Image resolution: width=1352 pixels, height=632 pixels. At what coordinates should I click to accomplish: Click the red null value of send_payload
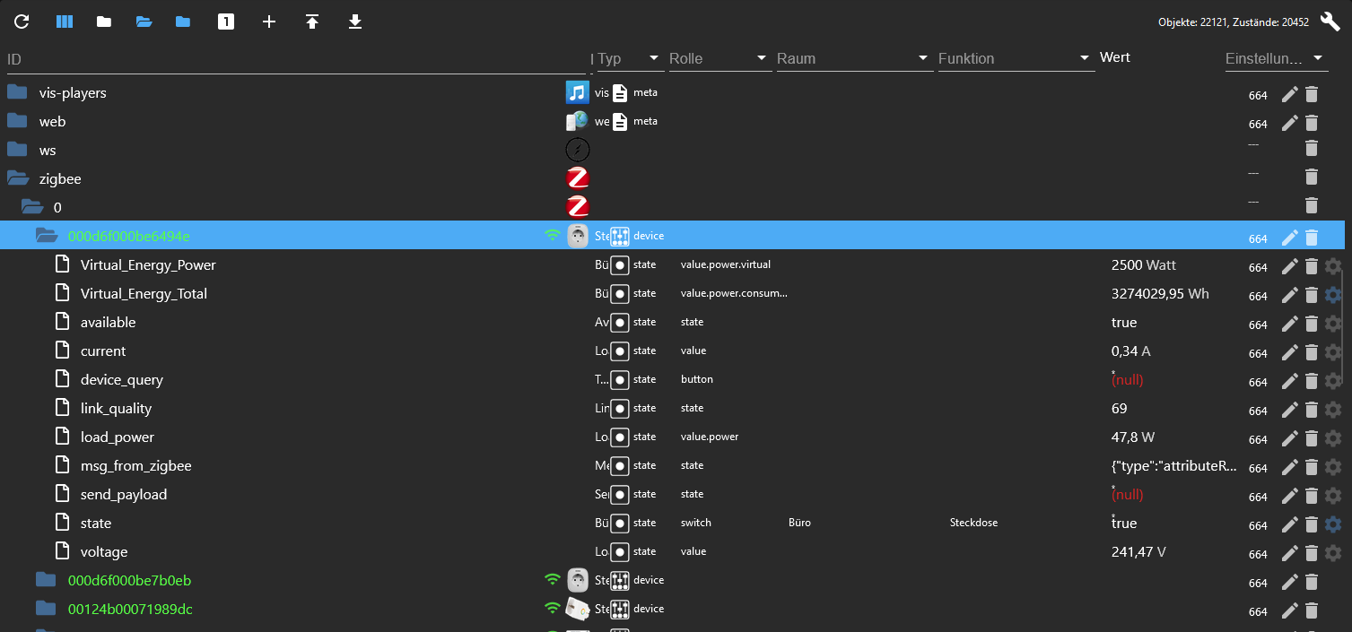1128,495
